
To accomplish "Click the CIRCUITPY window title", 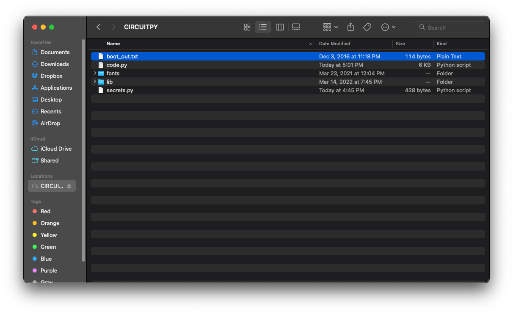I will coord(141,27).
